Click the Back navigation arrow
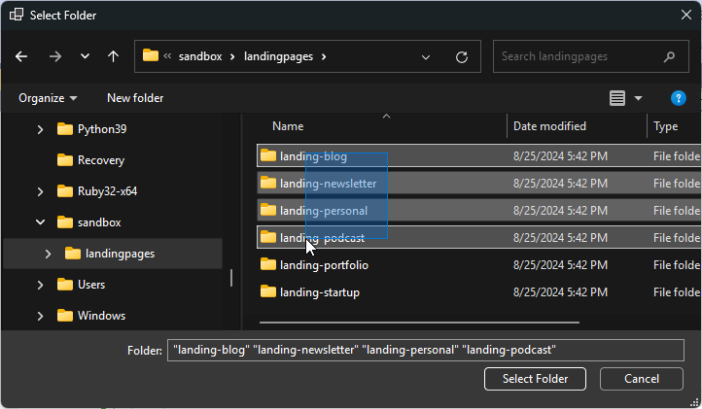This screenshot has height=409, width=702. pos(21,56)
